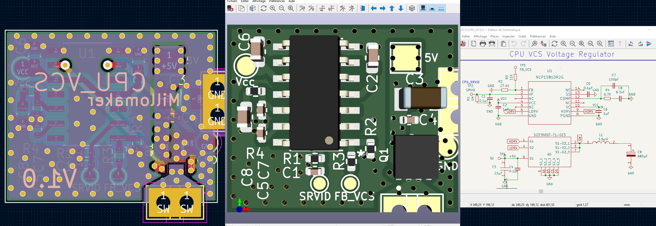The width and height of the screenshot is (656, 226).
Task: Rotate 3D board clockwise around Z axis
Action: [x=342, y=9]
